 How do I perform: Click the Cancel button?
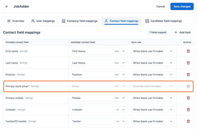pyautogui.click(x=161, y=6)
